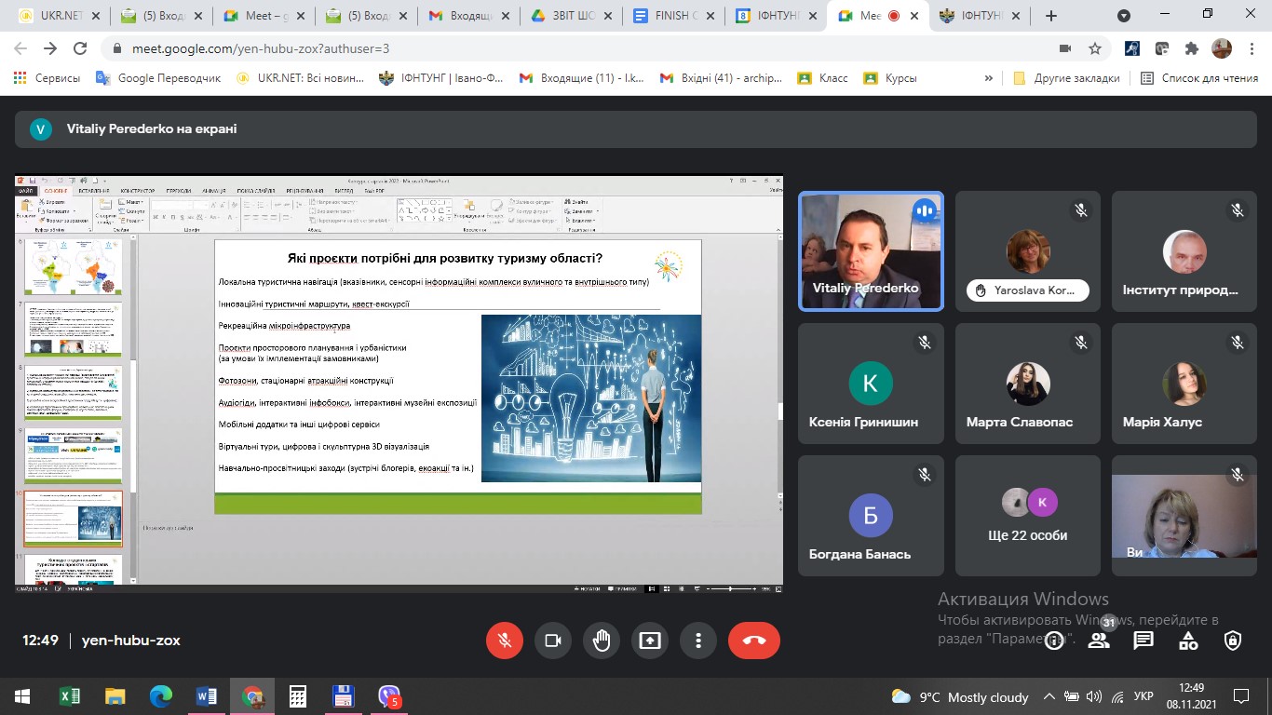
Task: Open host controls shield icon
Action: pos(1233,641)
